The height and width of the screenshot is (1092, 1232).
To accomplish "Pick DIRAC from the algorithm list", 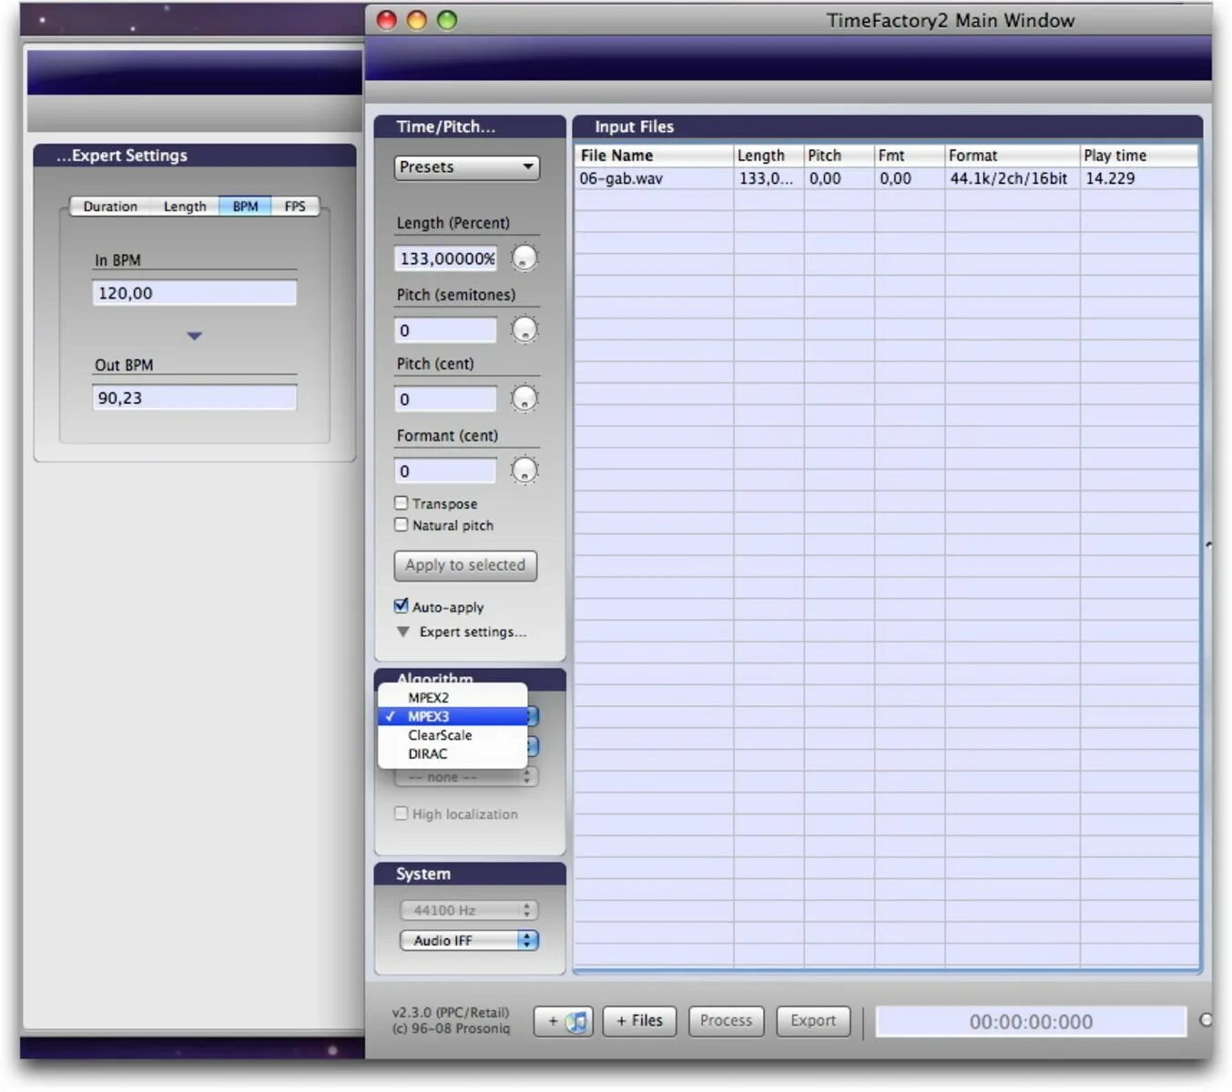I will coord(453,753).
